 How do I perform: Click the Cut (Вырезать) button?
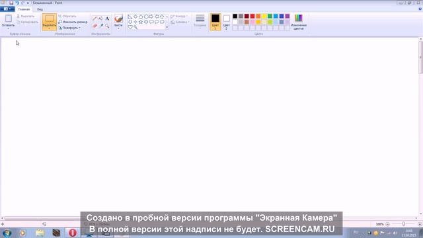26,16
